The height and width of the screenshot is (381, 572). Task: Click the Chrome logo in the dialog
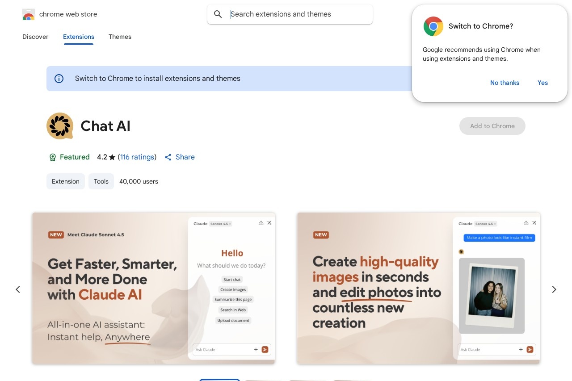433,26
